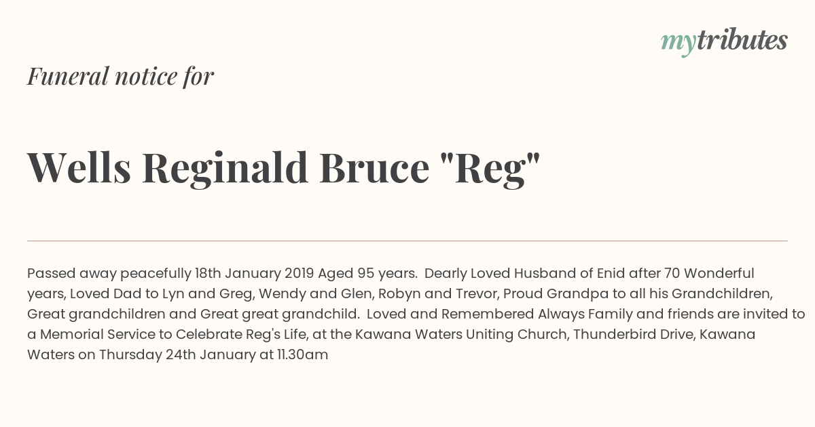Click the date "Thursday 24th January"
Viewport: 815px width, 427px height.
(x=177, y=355)
